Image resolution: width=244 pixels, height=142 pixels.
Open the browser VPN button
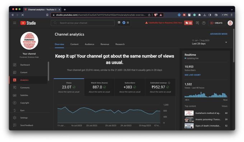pos(225,15)
